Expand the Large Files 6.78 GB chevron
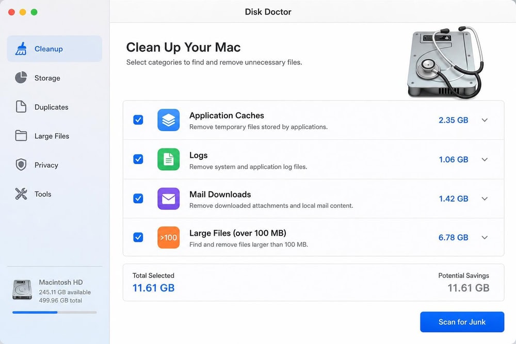 [485, 237]
